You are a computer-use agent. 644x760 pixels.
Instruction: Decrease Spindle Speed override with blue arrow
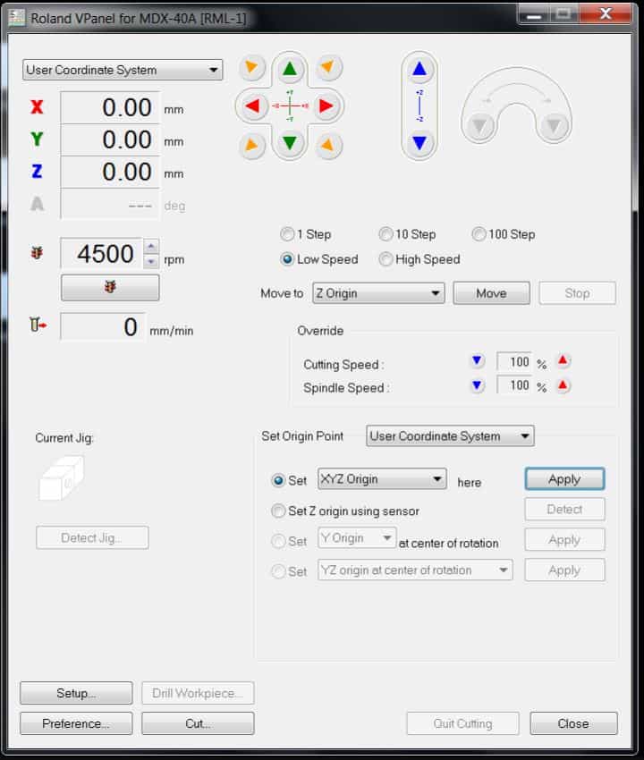pyautogui.click(x=477, y=386)
